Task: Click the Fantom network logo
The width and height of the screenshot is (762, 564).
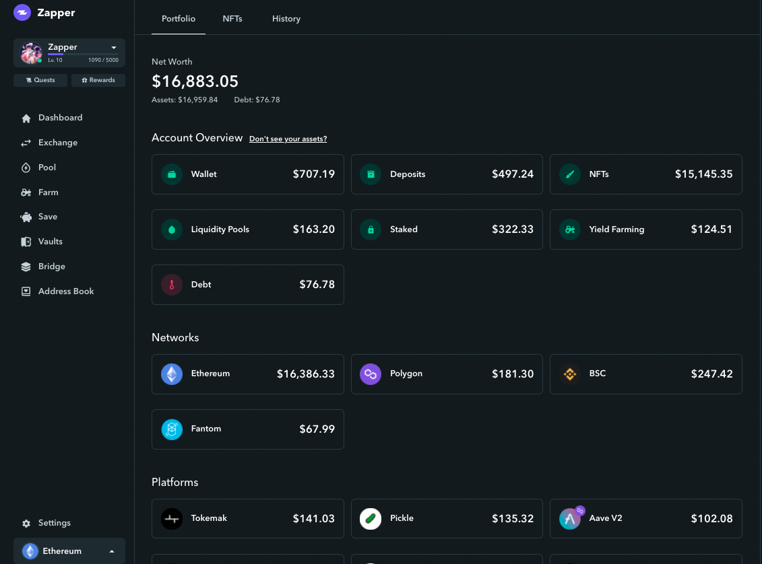Action: coord(172,429)
